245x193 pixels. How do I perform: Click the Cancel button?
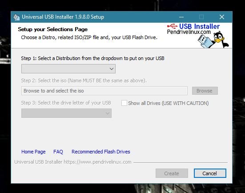pyautogui.click(x=210, y=173)
